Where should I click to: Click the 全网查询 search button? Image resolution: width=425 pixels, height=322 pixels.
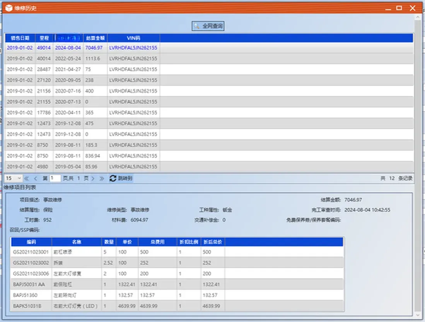(x=208, y=26)
